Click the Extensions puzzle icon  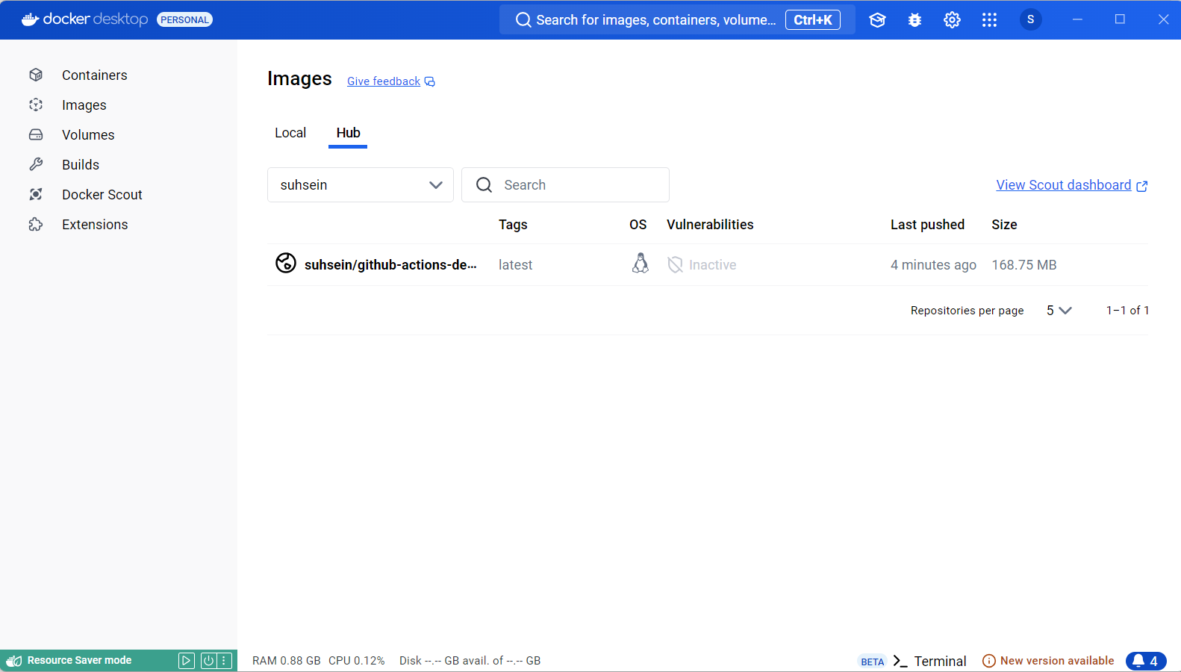pos(36,224)
